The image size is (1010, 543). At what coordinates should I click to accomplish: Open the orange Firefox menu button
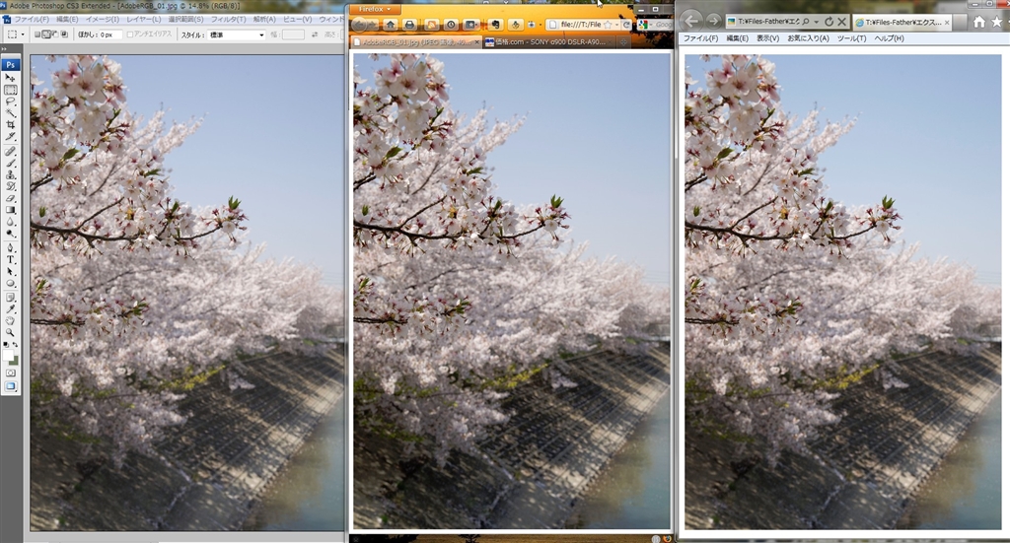coord(375,9)
